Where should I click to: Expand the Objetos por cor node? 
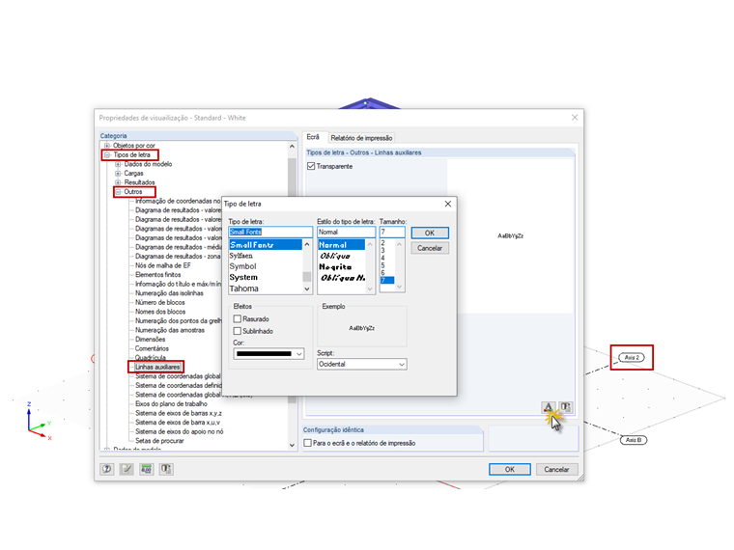(107, 146)
